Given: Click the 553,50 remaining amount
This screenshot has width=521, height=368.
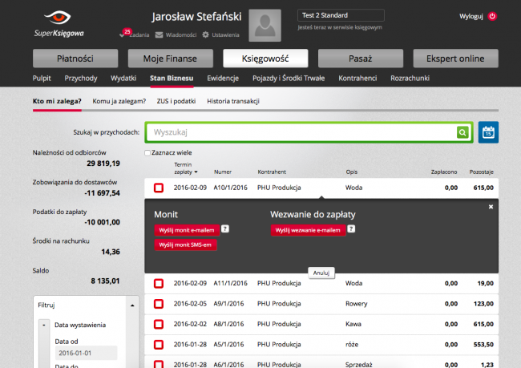Looking at the screenshot, I should [x=483, y=345].
